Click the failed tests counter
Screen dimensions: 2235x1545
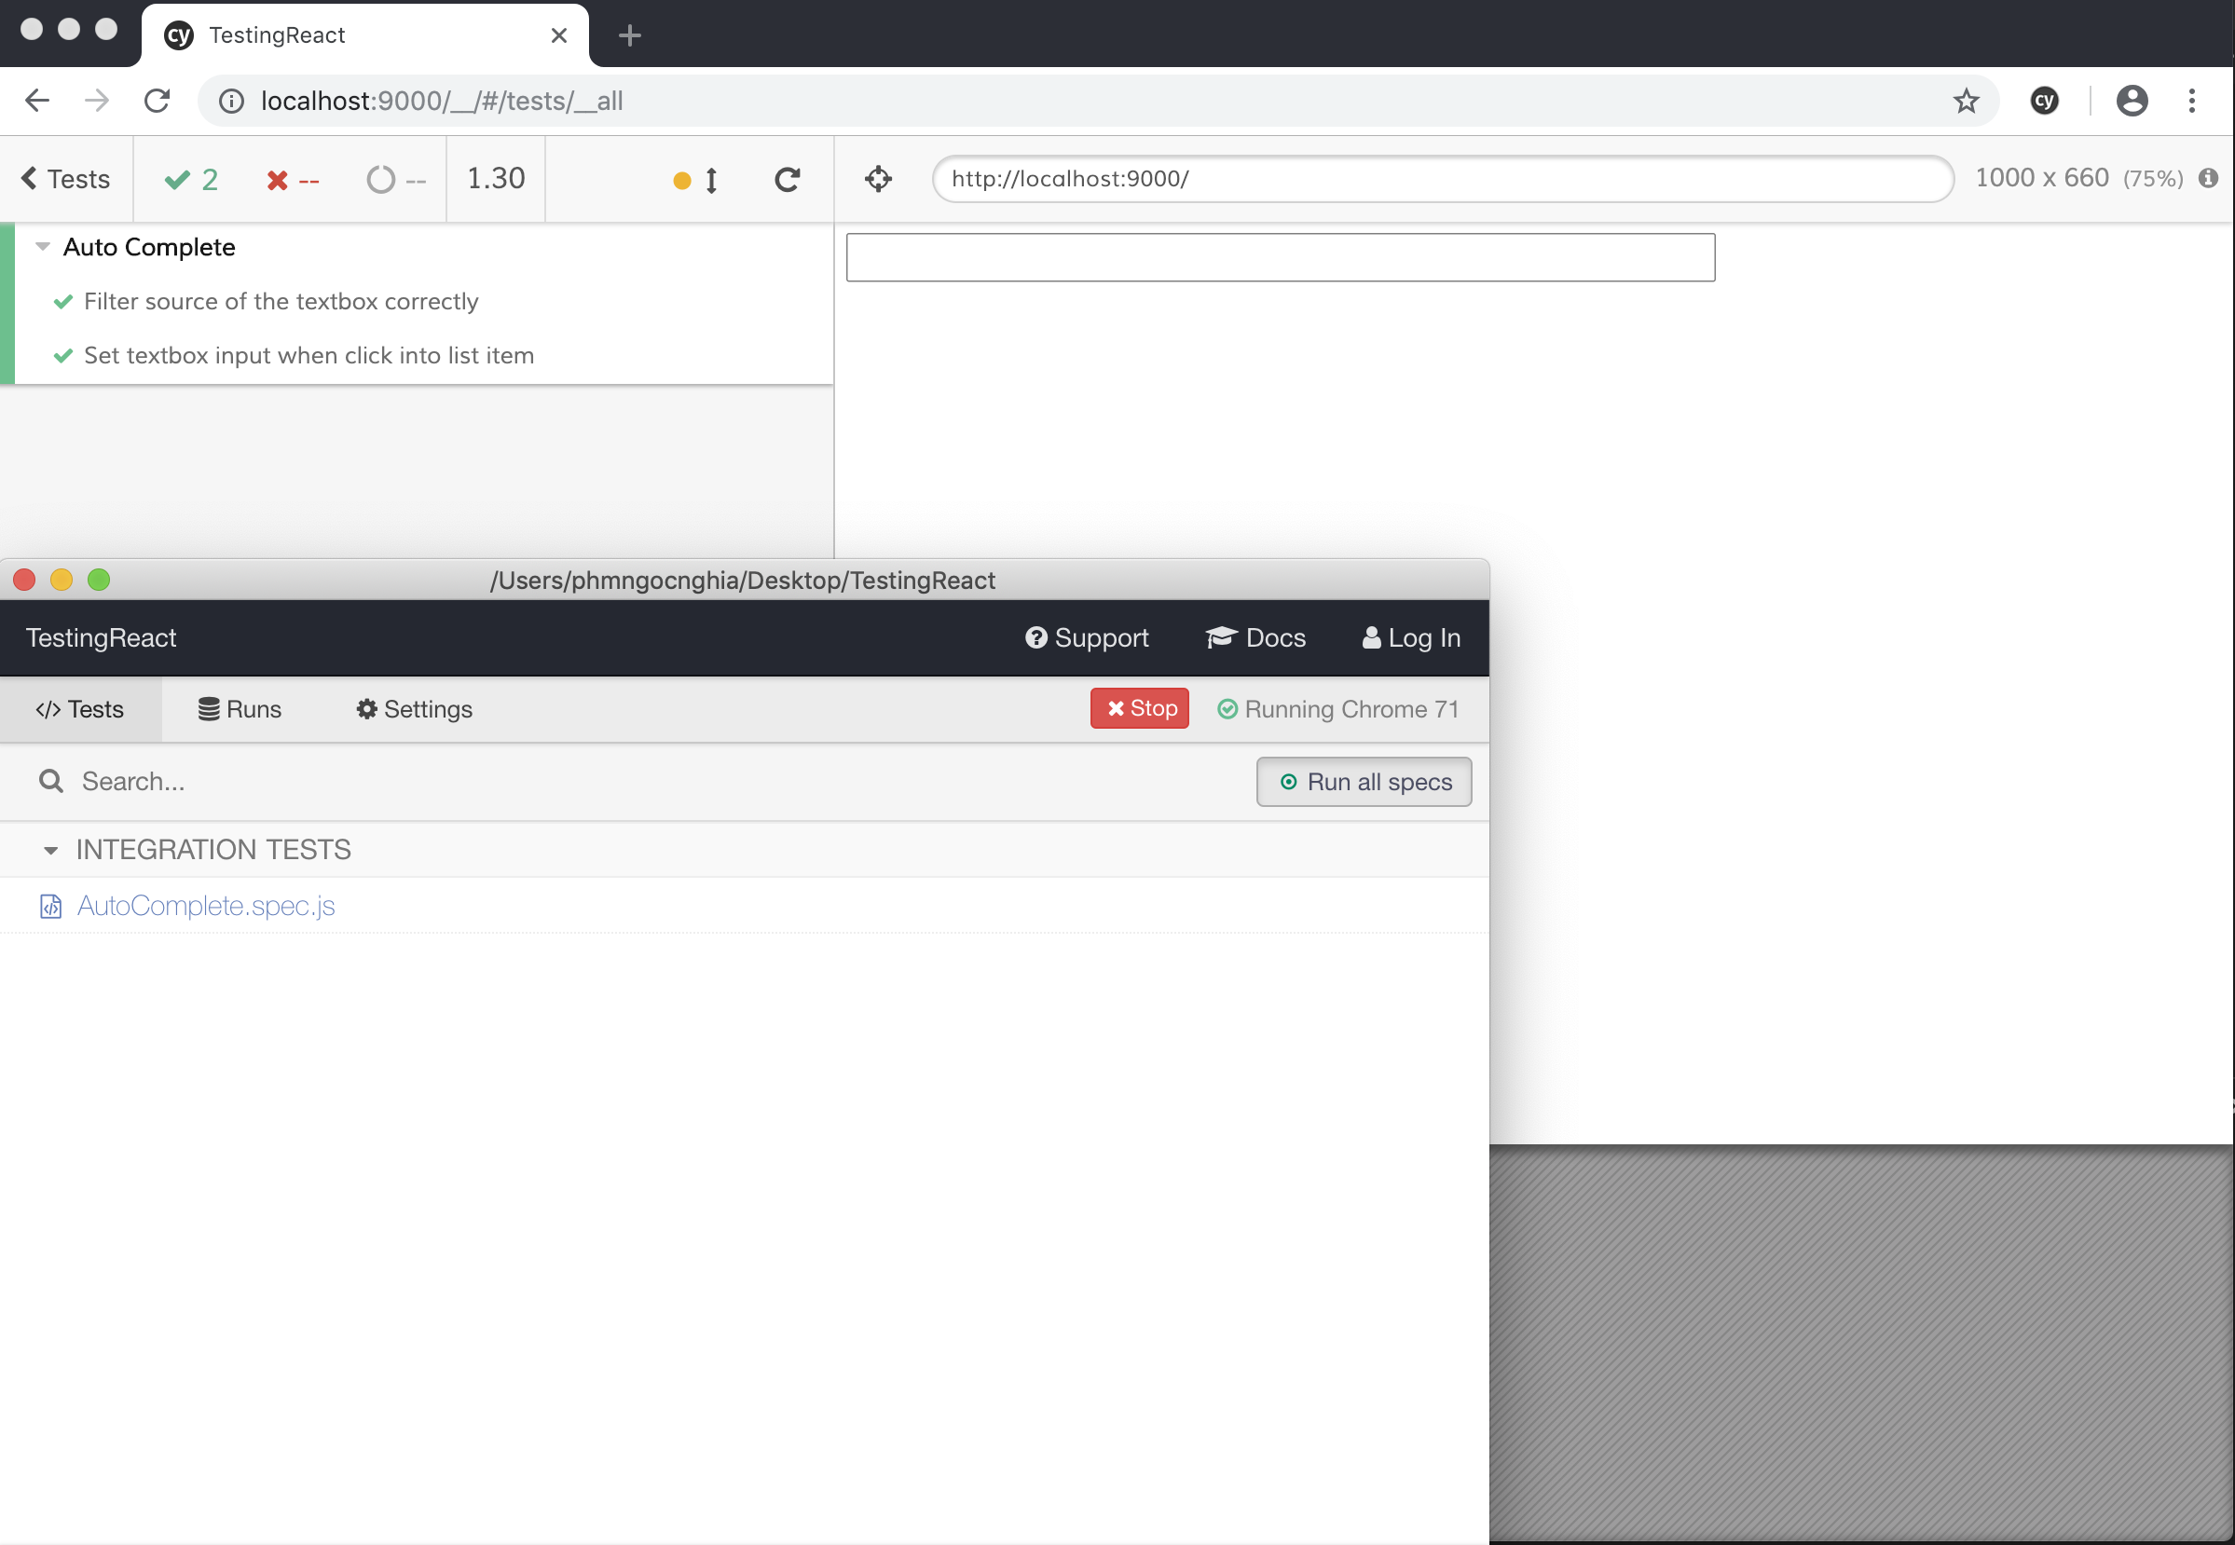click(x=294, y=180)
